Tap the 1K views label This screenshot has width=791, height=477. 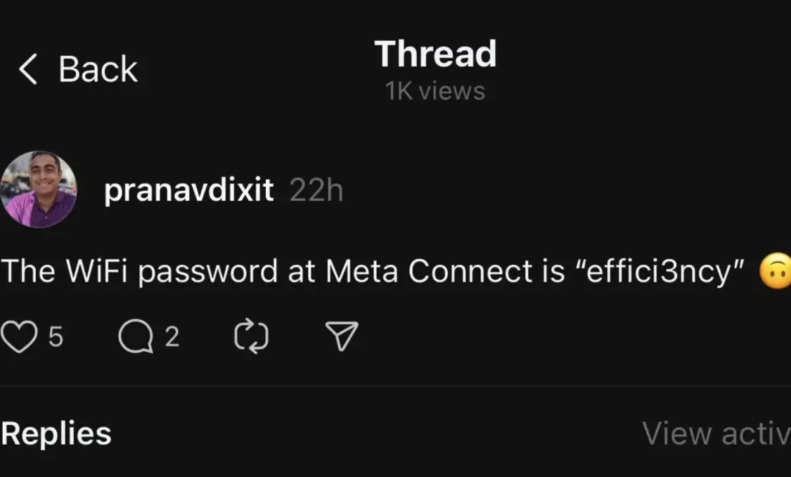(x=435, y=91)
